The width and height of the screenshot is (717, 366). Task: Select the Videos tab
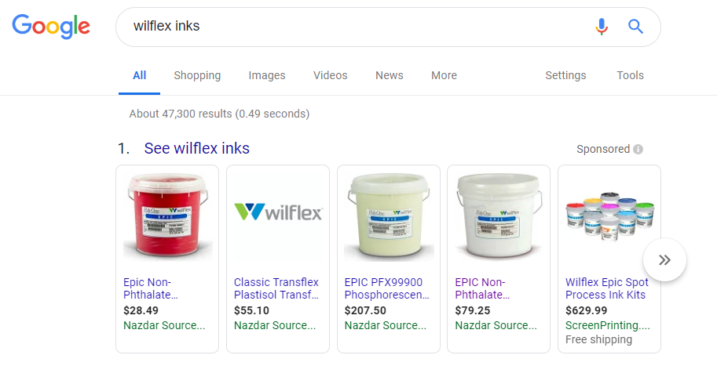coord(330,75)
